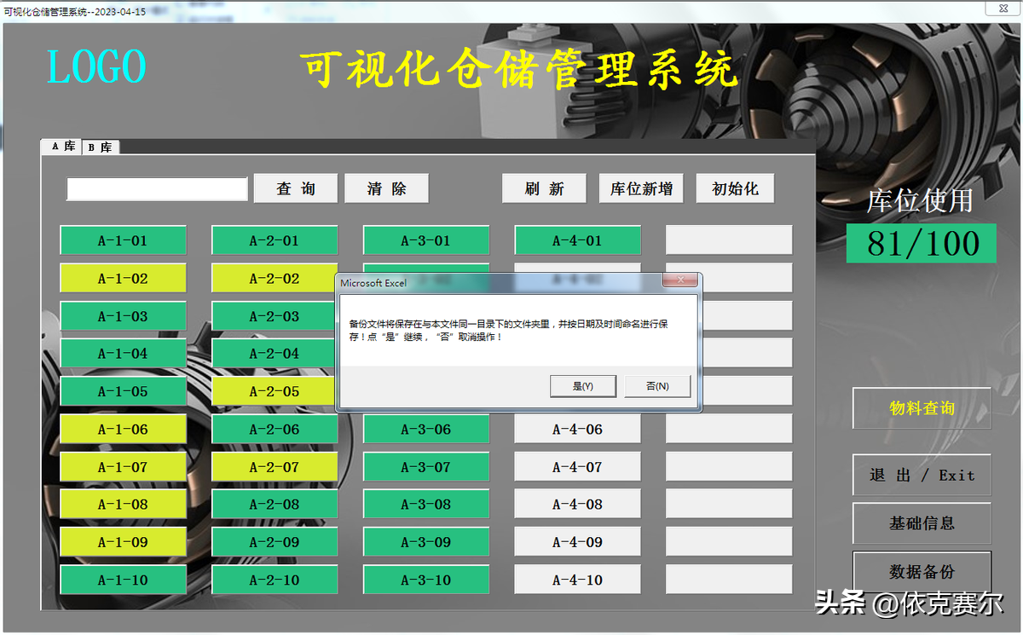Open the 基础信息 button
Screen dimensions: 1023x635
[922, 523]
